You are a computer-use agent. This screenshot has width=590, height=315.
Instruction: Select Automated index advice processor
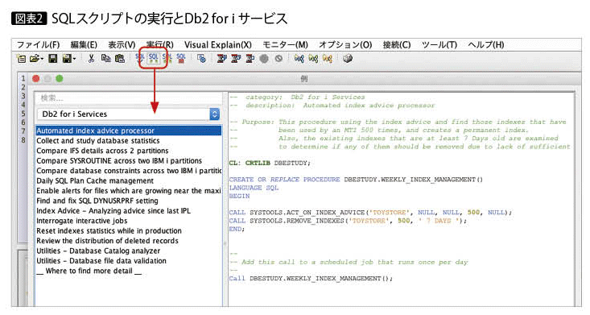point(128,131)
